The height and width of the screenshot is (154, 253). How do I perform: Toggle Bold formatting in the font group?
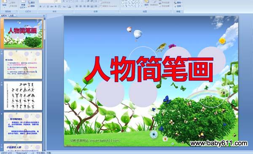[x=40, y=6]
